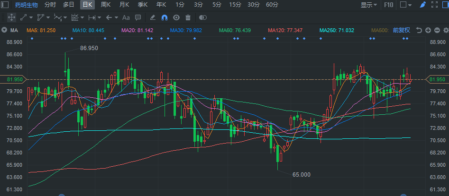Switch to 30分 thirty-minute chart
This screenshot has width=449, height=196.
pyautogui.click(x=253, y=5)
